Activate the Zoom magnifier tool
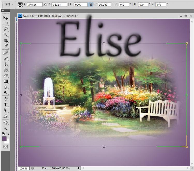This screenshot has width=194, height=171. [x=5, y=128]
